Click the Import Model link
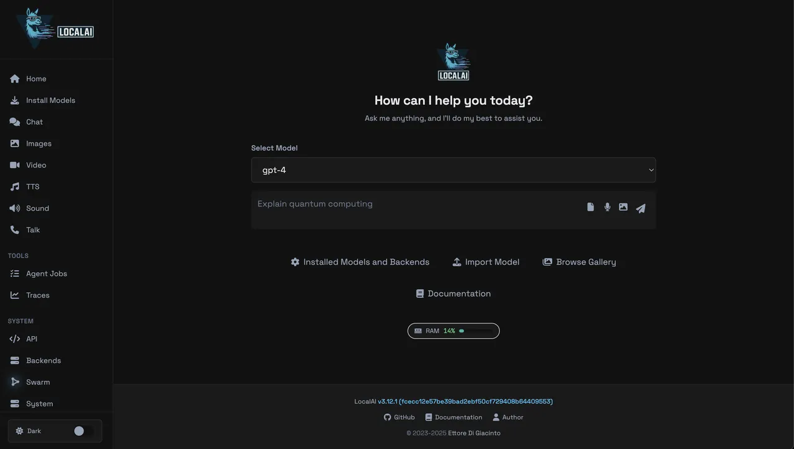794x449 pixels. point(486,262)
